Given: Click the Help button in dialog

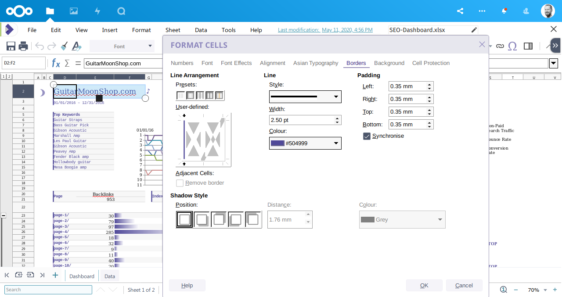Looking at the screenshot, I should click(x=187, y=285).
